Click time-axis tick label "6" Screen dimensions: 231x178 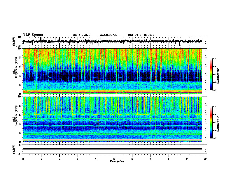(132, 159)
